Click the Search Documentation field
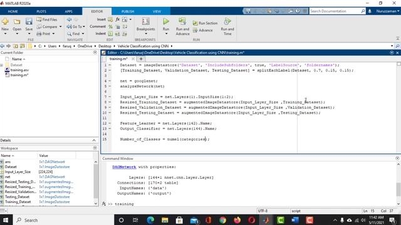This screenshot has width=401, height=225. coord(335,11)
